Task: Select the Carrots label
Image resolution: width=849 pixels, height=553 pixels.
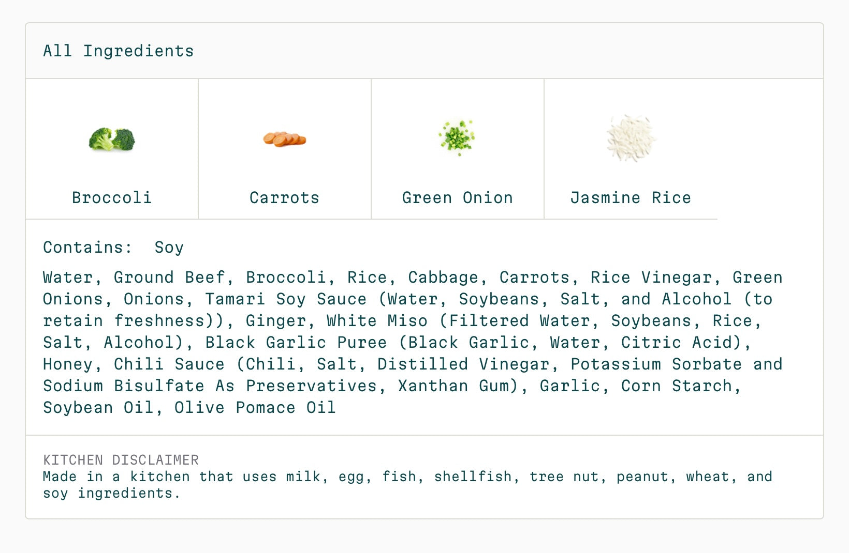Action: pyautogui.click(x=284, y=198)
